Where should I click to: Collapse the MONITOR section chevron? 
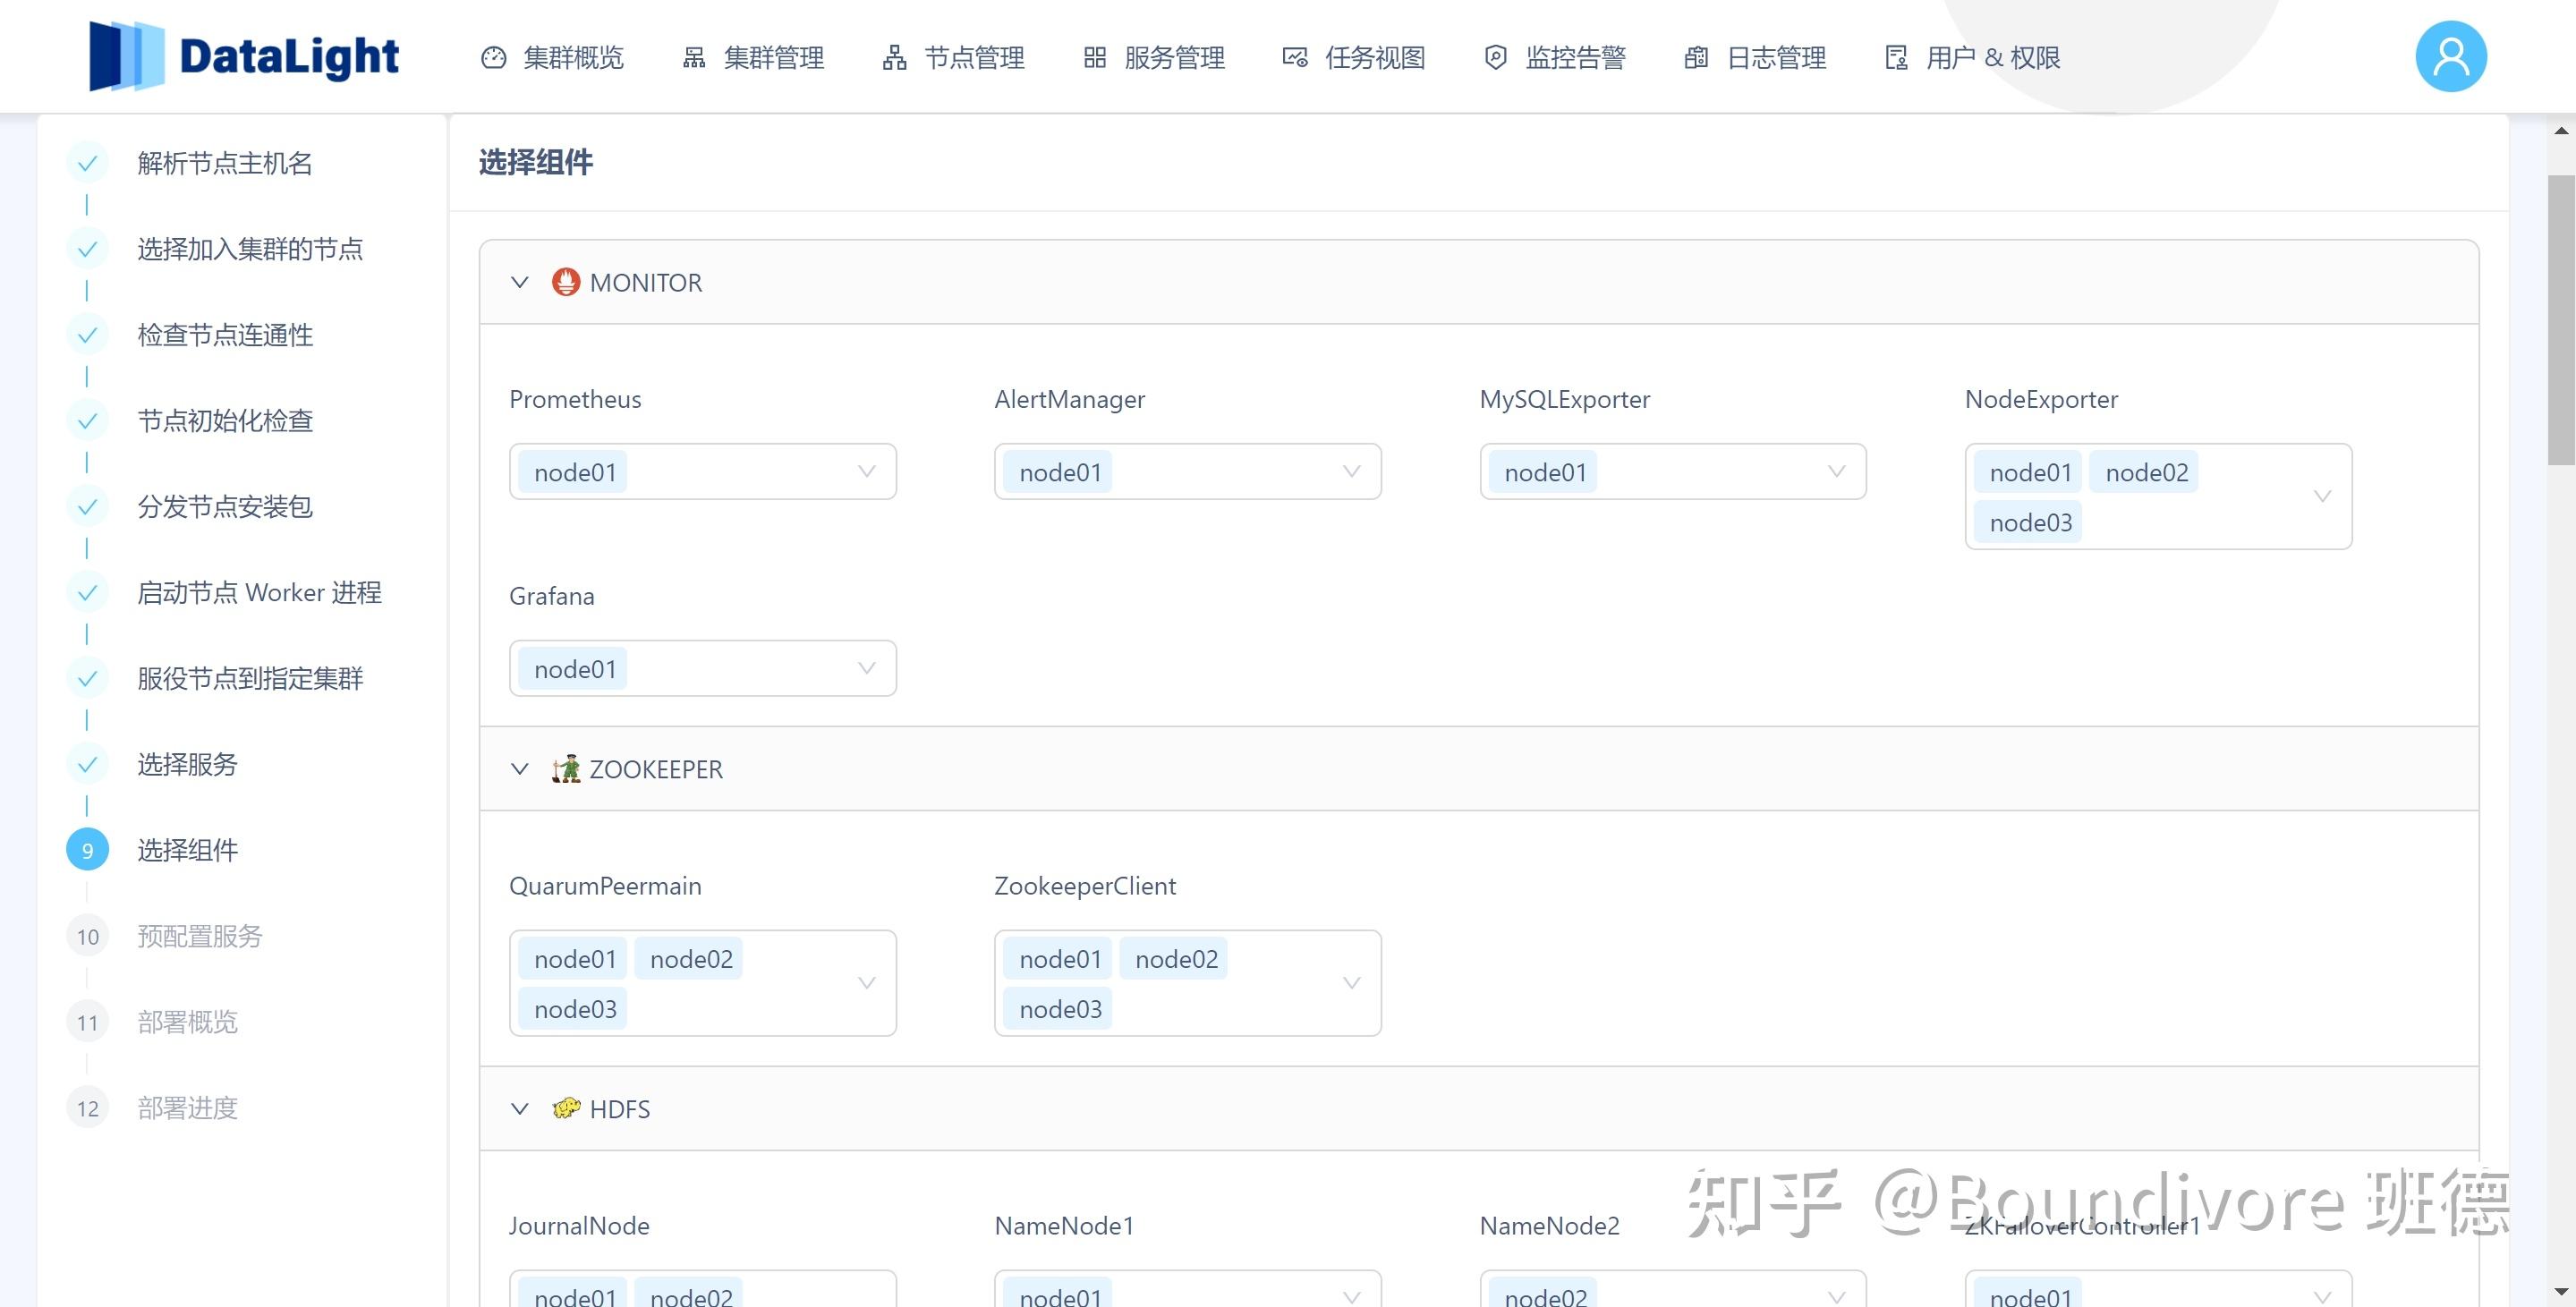point(519,282)
